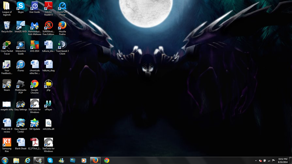Click the Your Feedback... shortcut
This screenshot has height=164, width=292.
pyautogui.click(x=7, y=67)
